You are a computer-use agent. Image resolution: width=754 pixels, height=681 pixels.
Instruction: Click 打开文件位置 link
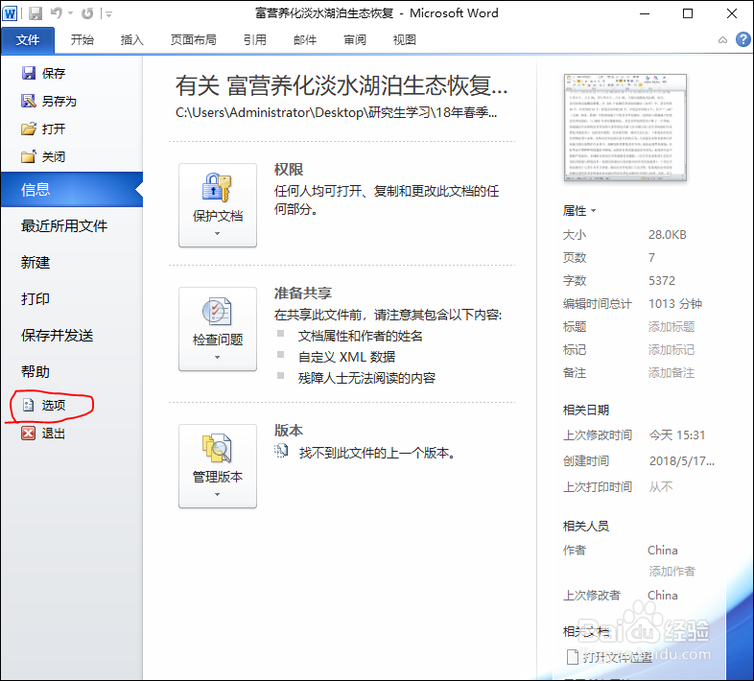point(610,657)
